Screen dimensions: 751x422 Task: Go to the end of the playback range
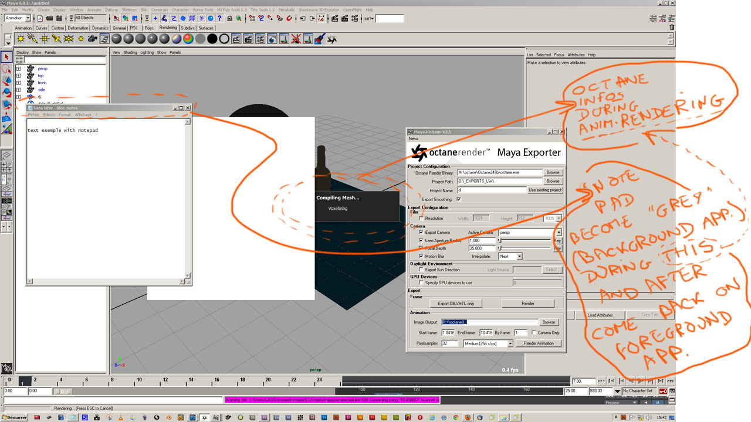tap(671, 381)
